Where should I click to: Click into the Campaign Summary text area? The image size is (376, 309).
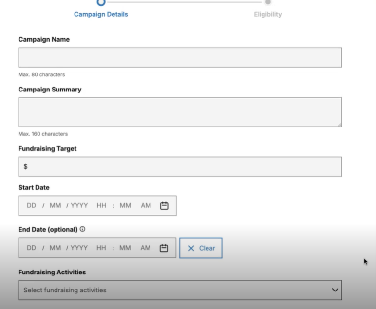point(180,112)
